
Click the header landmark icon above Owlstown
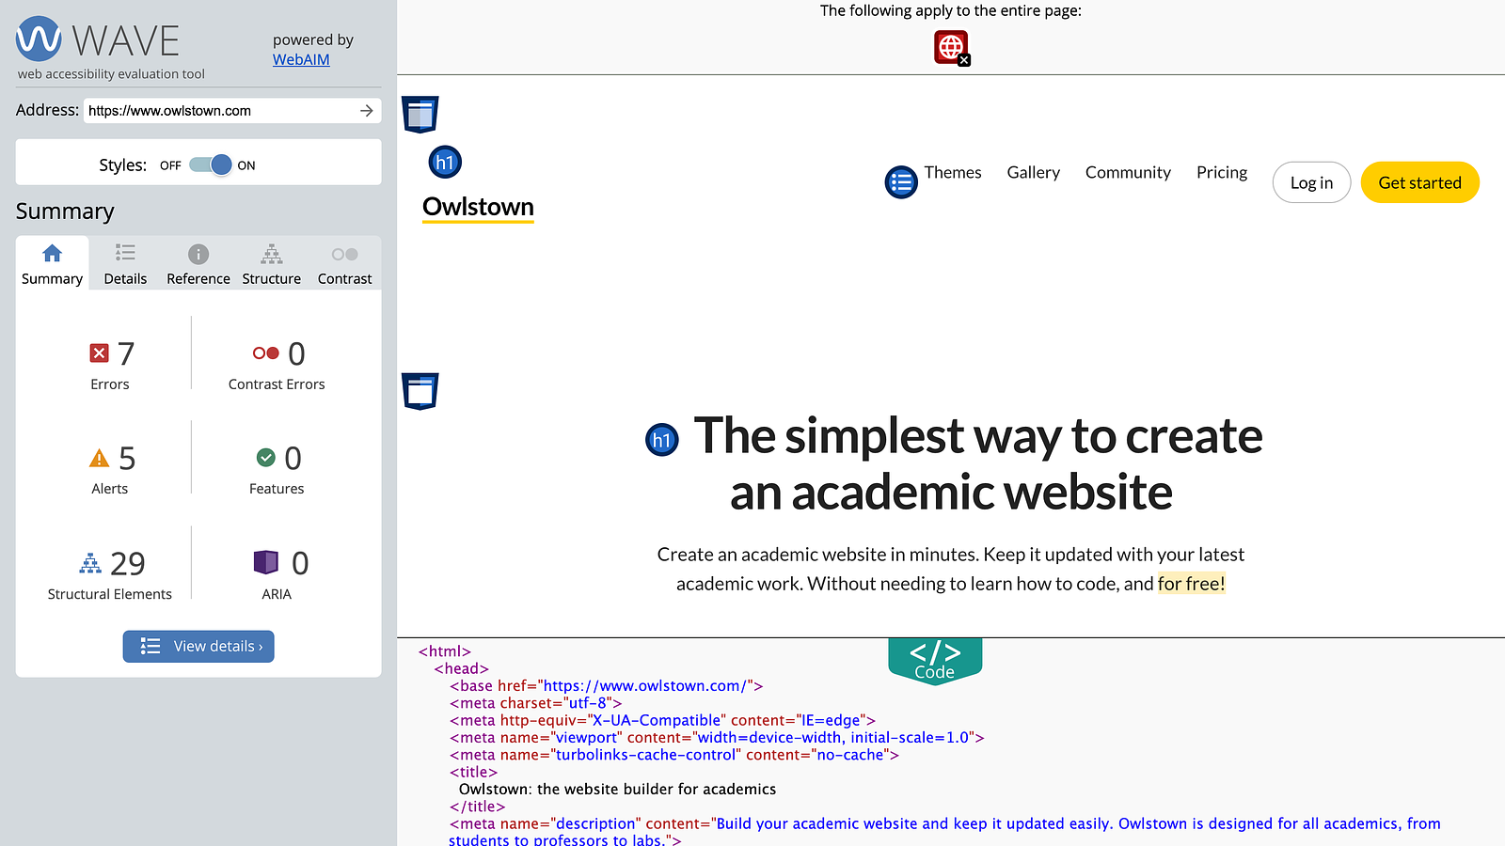pyautogui.click(x=420, y=115)
